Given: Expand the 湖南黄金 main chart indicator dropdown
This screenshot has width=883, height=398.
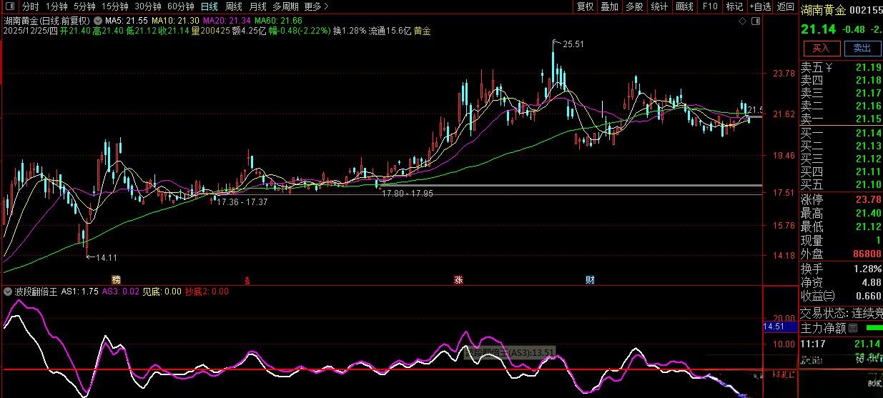Looking at the screenshot, I should click(x=98, y=21).
